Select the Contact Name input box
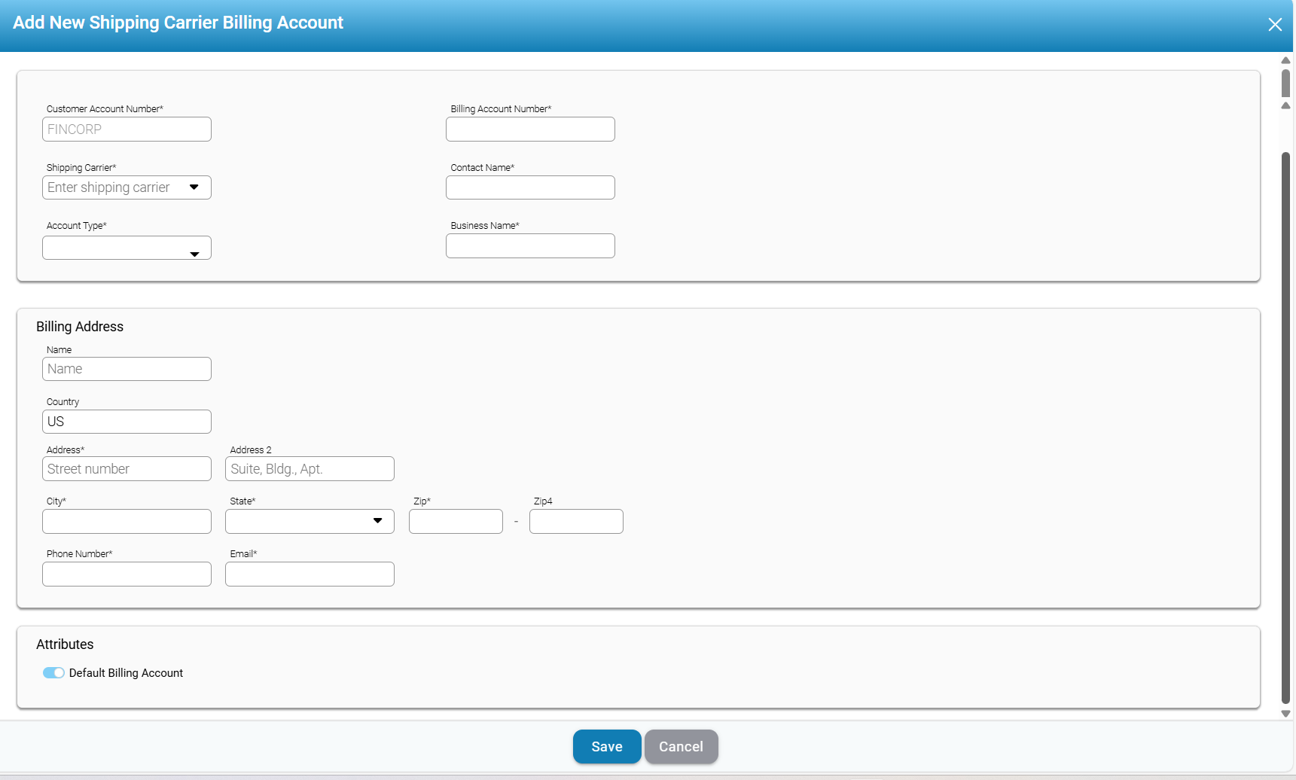 pos(530,187)
